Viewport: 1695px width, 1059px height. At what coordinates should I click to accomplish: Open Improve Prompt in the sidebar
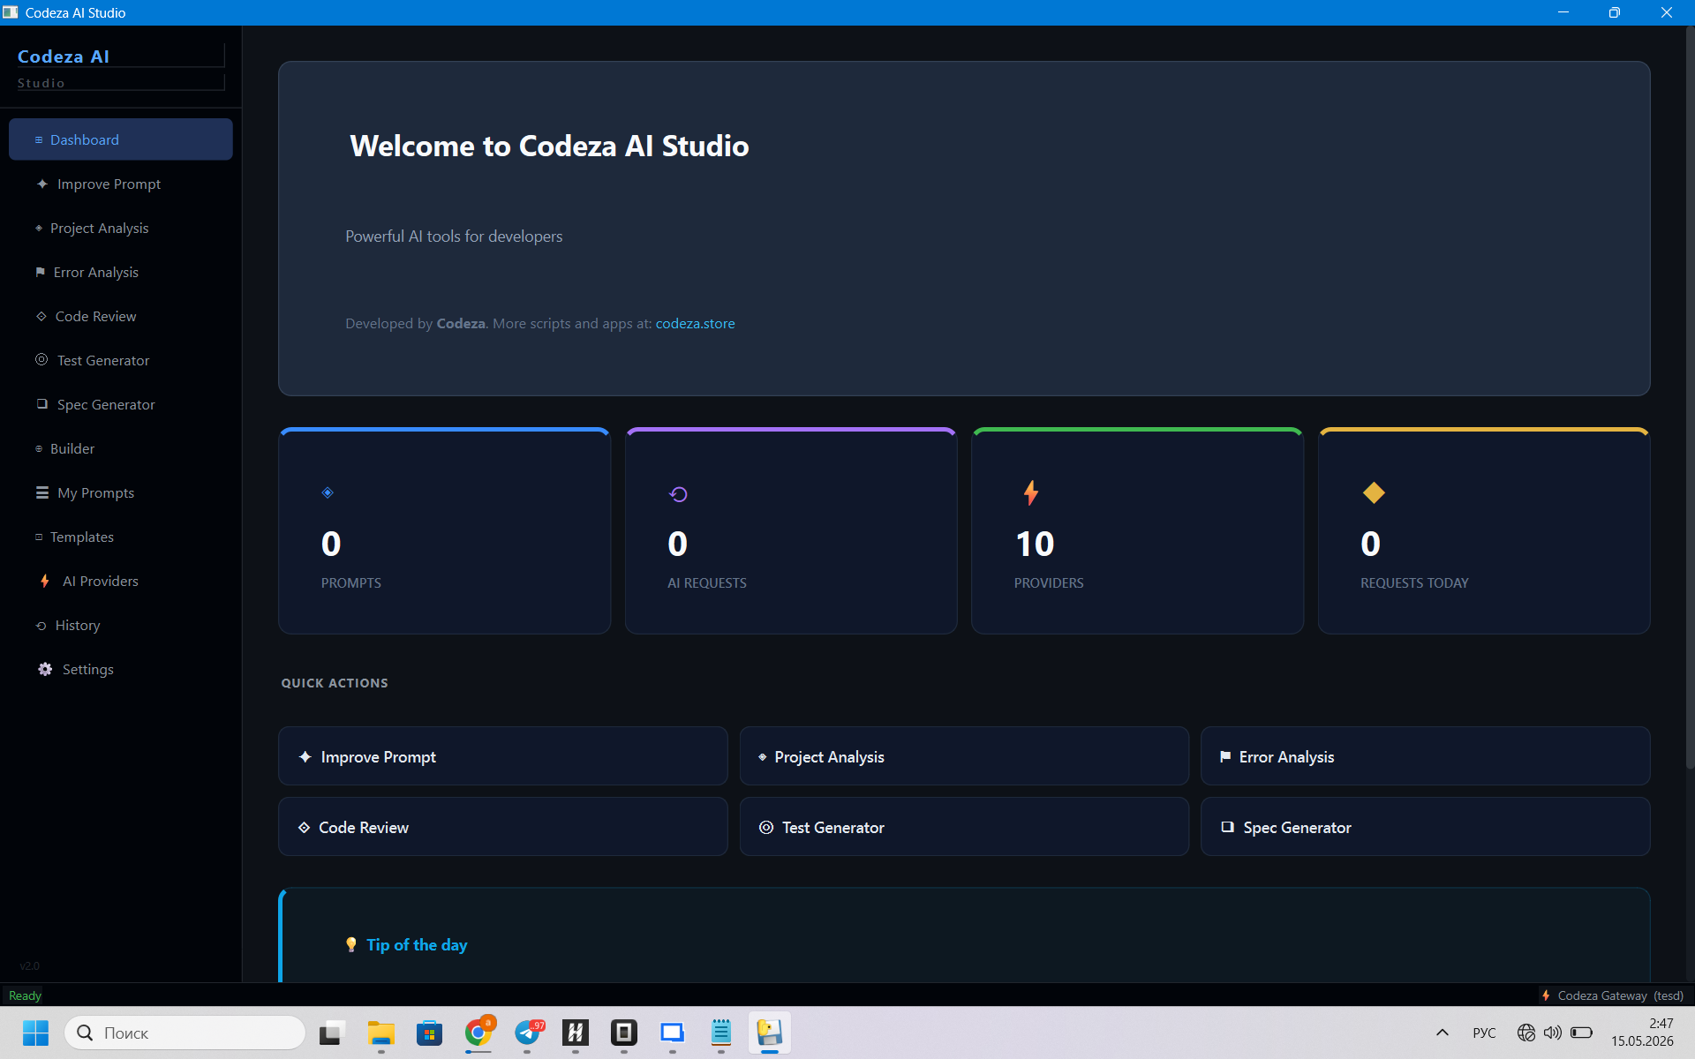click(x=121, y=184)
